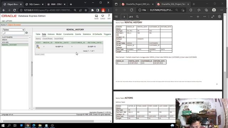Share this page icon in Chrome address bar
The image size is (228, 128).
81,10
